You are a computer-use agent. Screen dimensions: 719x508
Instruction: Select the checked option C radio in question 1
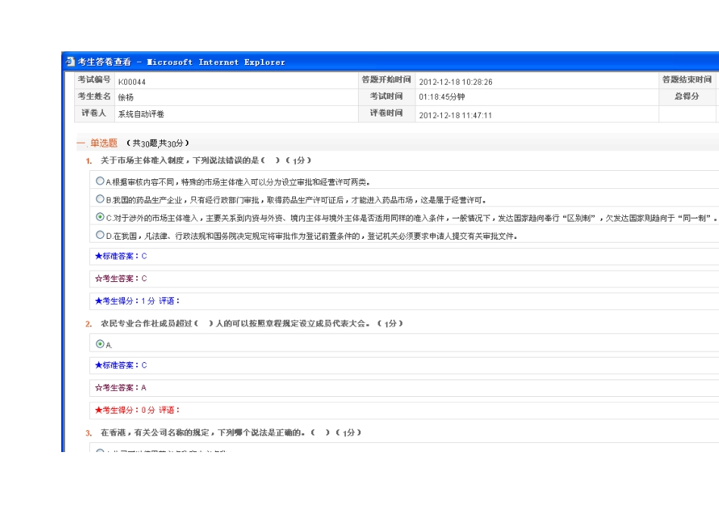(x=100, y=217)
